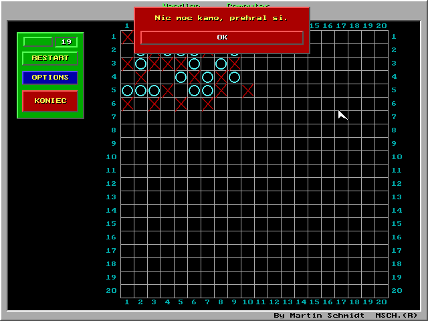Select the O mark at row 4, column 7

pyautogui.click(x=207, y=78)
